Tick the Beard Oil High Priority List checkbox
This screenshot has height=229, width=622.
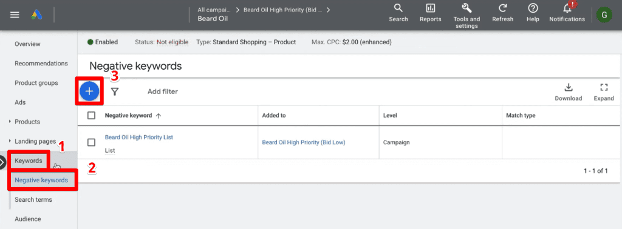coord(91,142)
